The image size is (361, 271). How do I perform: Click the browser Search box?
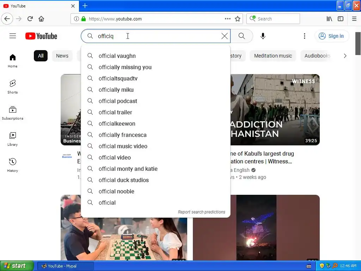(x=273, y=19)
